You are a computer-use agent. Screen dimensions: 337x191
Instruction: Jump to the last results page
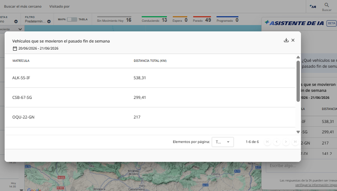pos(295,142)
